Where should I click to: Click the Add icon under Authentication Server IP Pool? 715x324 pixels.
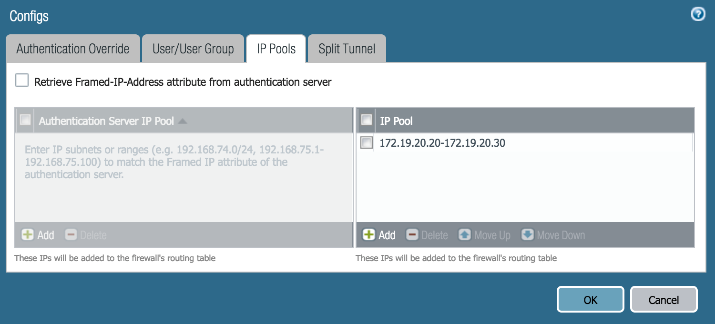28,235
